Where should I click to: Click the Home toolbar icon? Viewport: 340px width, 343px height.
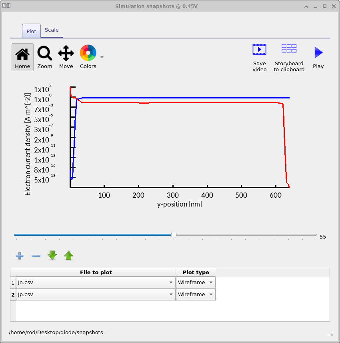(22, 57)
